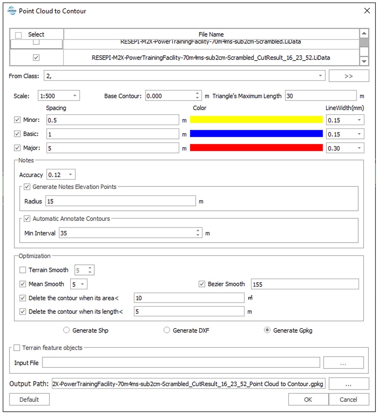Screen dimensions: 379x415
Task: Open the Major LineWidth 0.30 dropdown
Action: click(359, 148)
